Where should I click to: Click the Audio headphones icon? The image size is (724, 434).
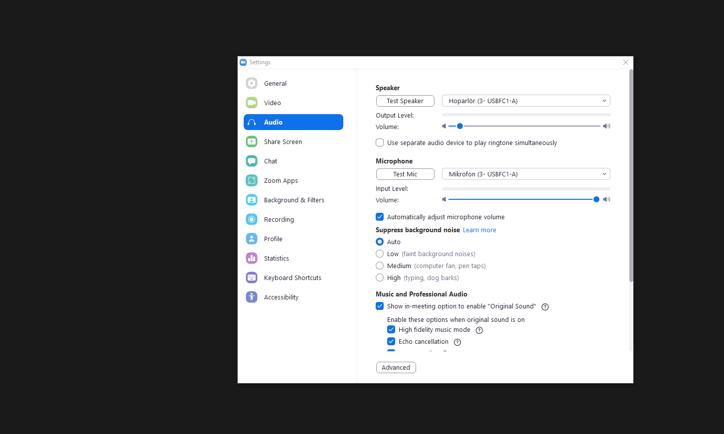click(252, 122)
